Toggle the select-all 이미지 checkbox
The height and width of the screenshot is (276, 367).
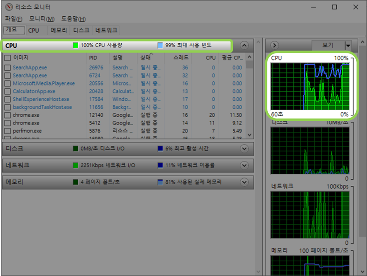(7, 58)
